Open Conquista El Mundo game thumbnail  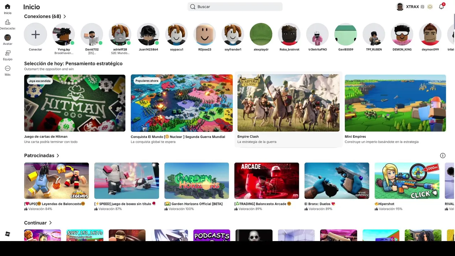(x=182, y=103)
